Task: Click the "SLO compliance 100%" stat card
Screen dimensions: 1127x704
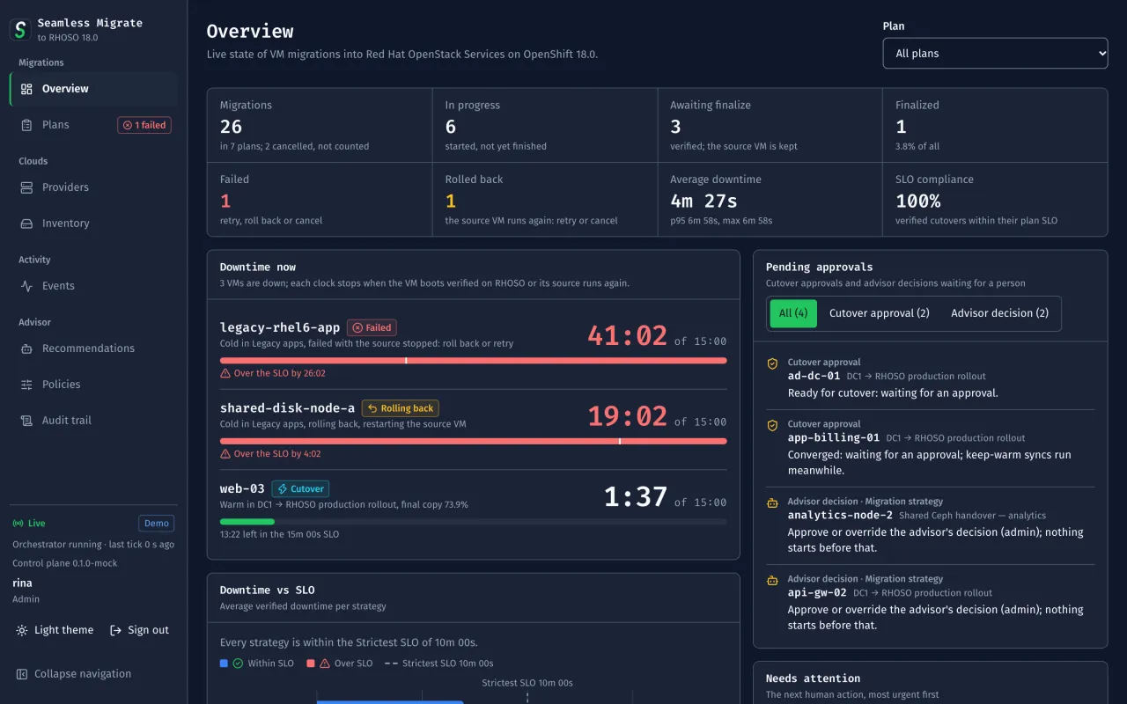Action: (x=996, y=200)
